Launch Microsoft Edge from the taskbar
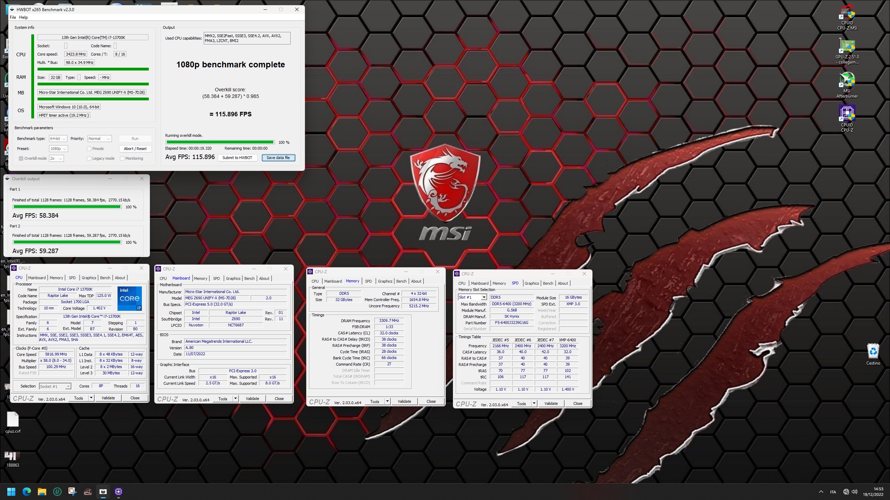890x500 pixels. click(x=27, y=492)
